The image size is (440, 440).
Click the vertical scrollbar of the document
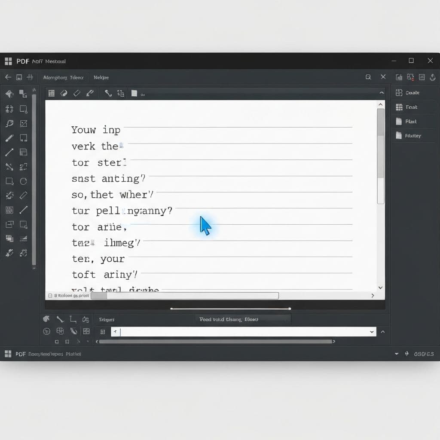point(380,155)
